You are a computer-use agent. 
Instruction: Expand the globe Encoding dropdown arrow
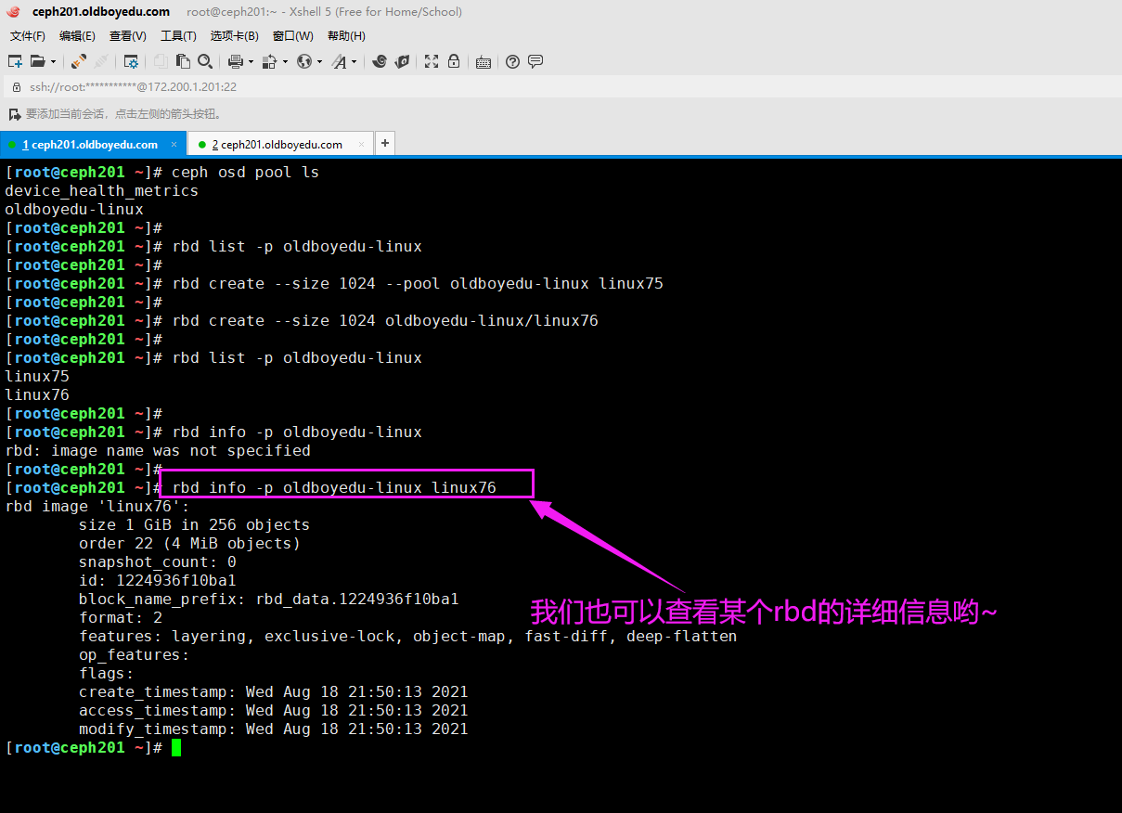[319, 62]
